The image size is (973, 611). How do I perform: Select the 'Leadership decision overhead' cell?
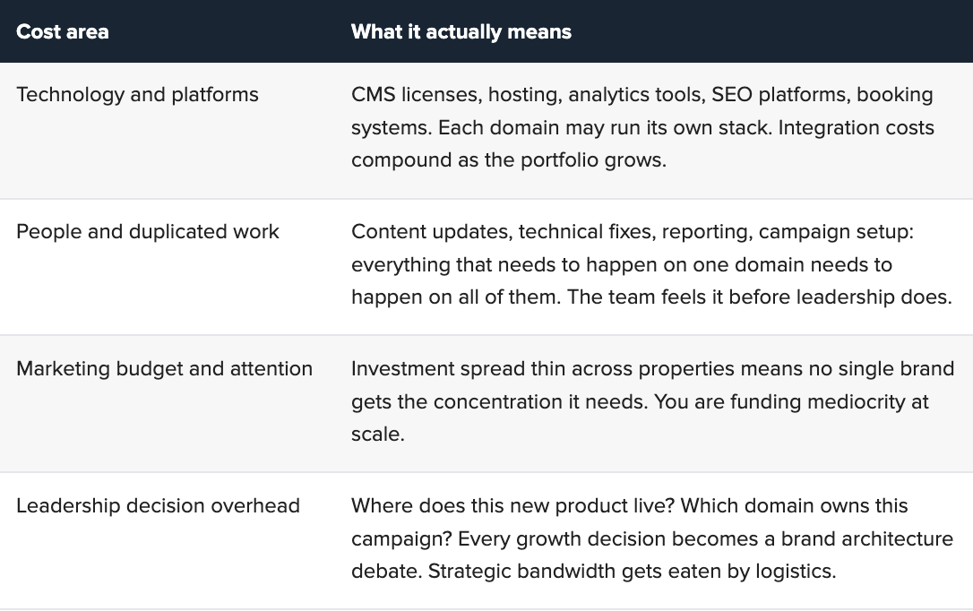(x=159, y=506)
